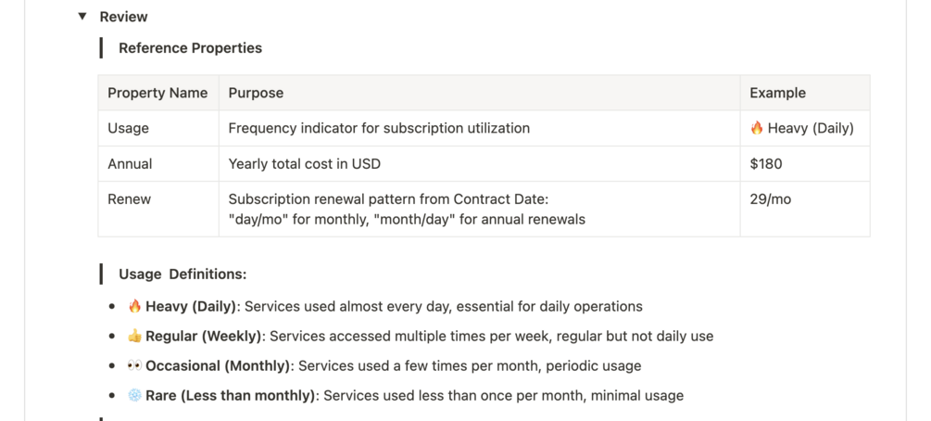Click the snowflake emoji before Rare
This screenshot has height=421, width=931.
134,395
